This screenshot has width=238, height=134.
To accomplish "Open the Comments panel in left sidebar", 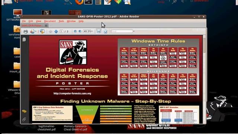I will pos(24,111).
